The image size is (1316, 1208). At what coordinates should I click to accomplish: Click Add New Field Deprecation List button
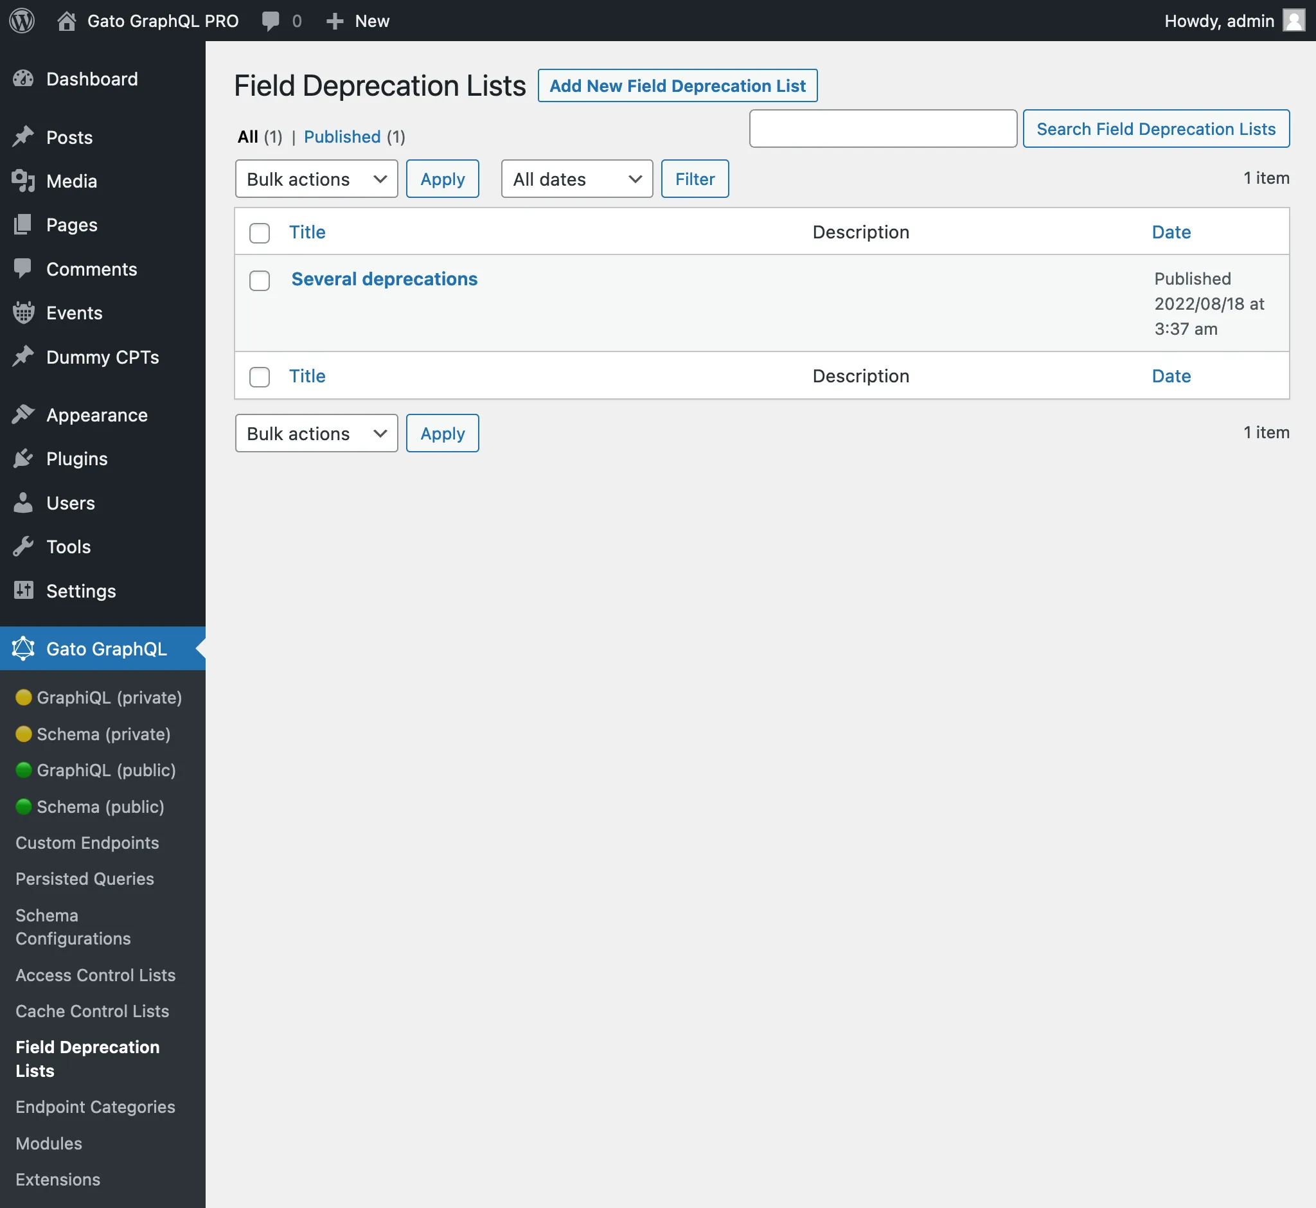click(x=677, y=85)
